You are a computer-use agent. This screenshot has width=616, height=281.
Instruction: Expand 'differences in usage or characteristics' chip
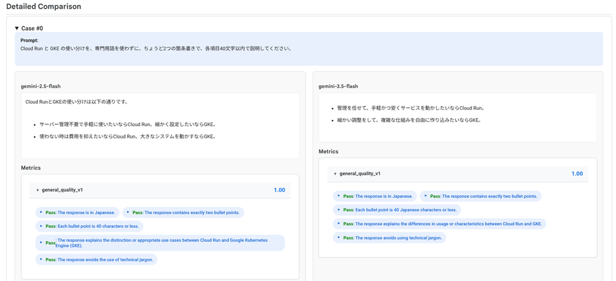click(x=440, y=224)
